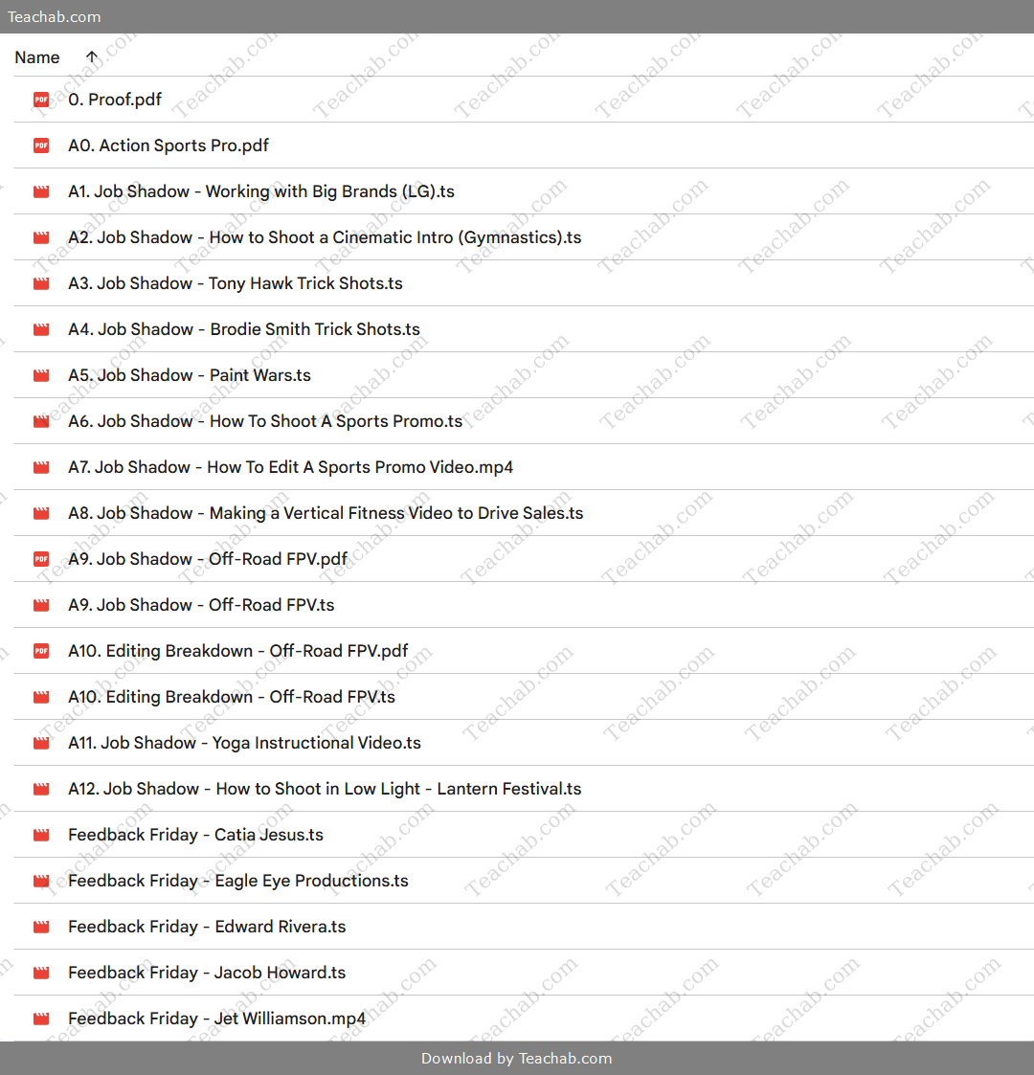
Task: Click video icon next to Tony Hawk Trick Shots
Action: point(41,283)
